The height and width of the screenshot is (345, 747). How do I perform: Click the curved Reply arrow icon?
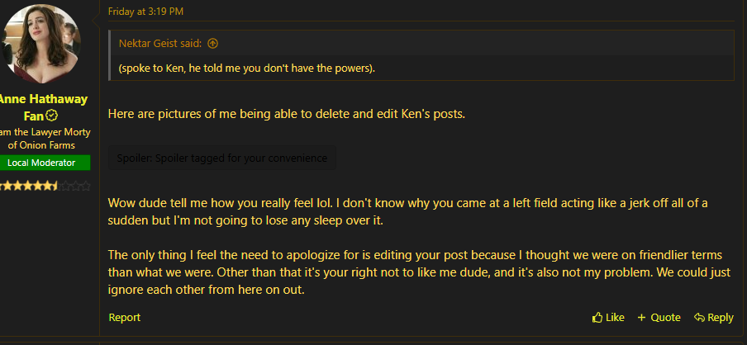tap(699, 318)
